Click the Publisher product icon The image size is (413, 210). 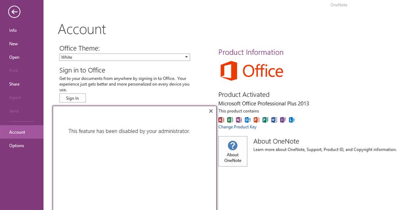(265, 120)
